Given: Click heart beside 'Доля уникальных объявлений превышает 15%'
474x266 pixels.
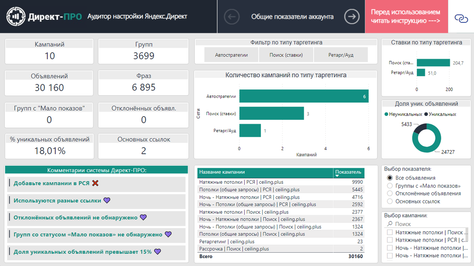Looking at the screenshot, I should pyautogui.click(x=158, y=251).
